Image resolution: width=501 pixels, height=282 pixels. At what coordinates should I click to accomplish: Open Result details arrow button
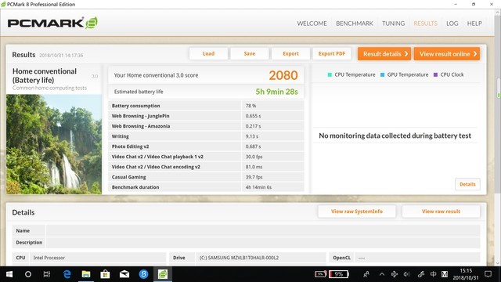pos(384,54)
